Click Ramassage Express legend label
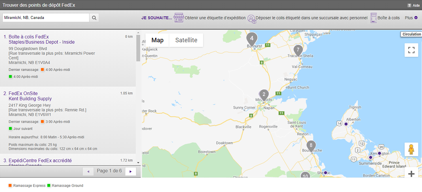422x192 pixels. click(x=29, y=186)
